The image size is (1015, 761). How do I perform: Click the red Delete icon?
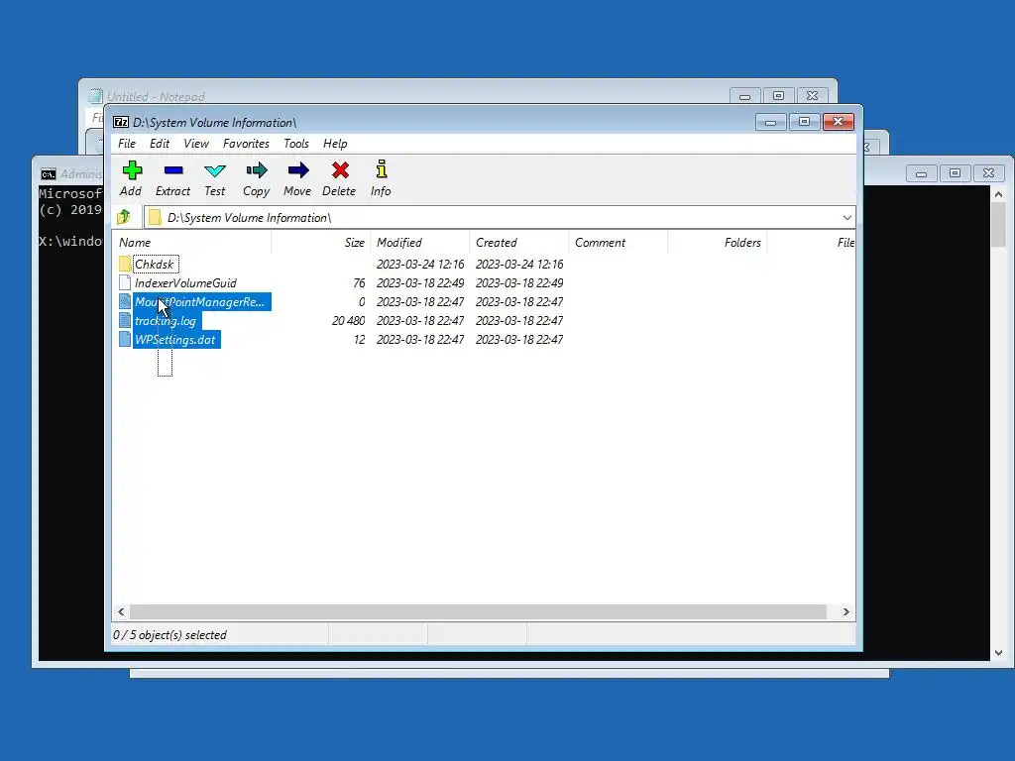(x=340, y=170)
